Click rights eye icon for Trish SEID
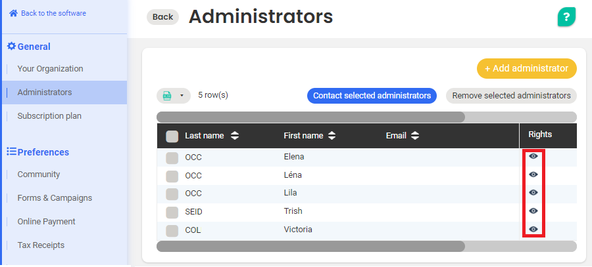Screen dimensions: 592x267 click(533, 211)
